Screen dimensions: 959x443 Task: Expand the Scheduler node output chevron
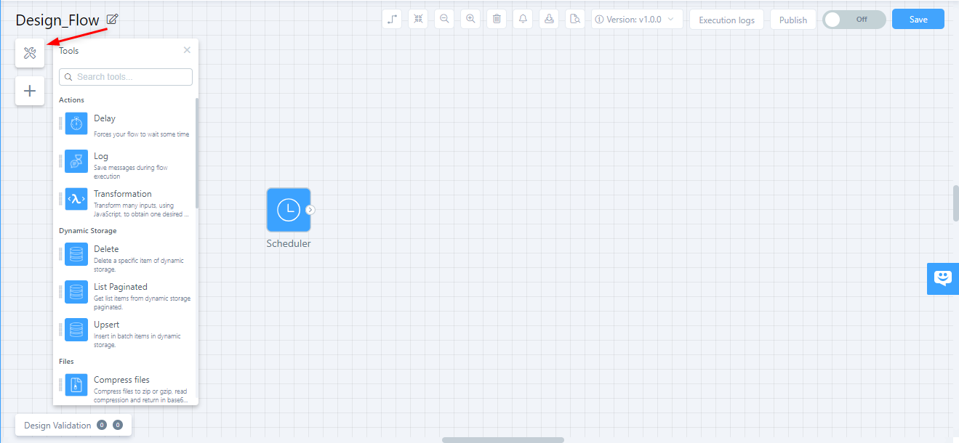click(x=310, y=208)
